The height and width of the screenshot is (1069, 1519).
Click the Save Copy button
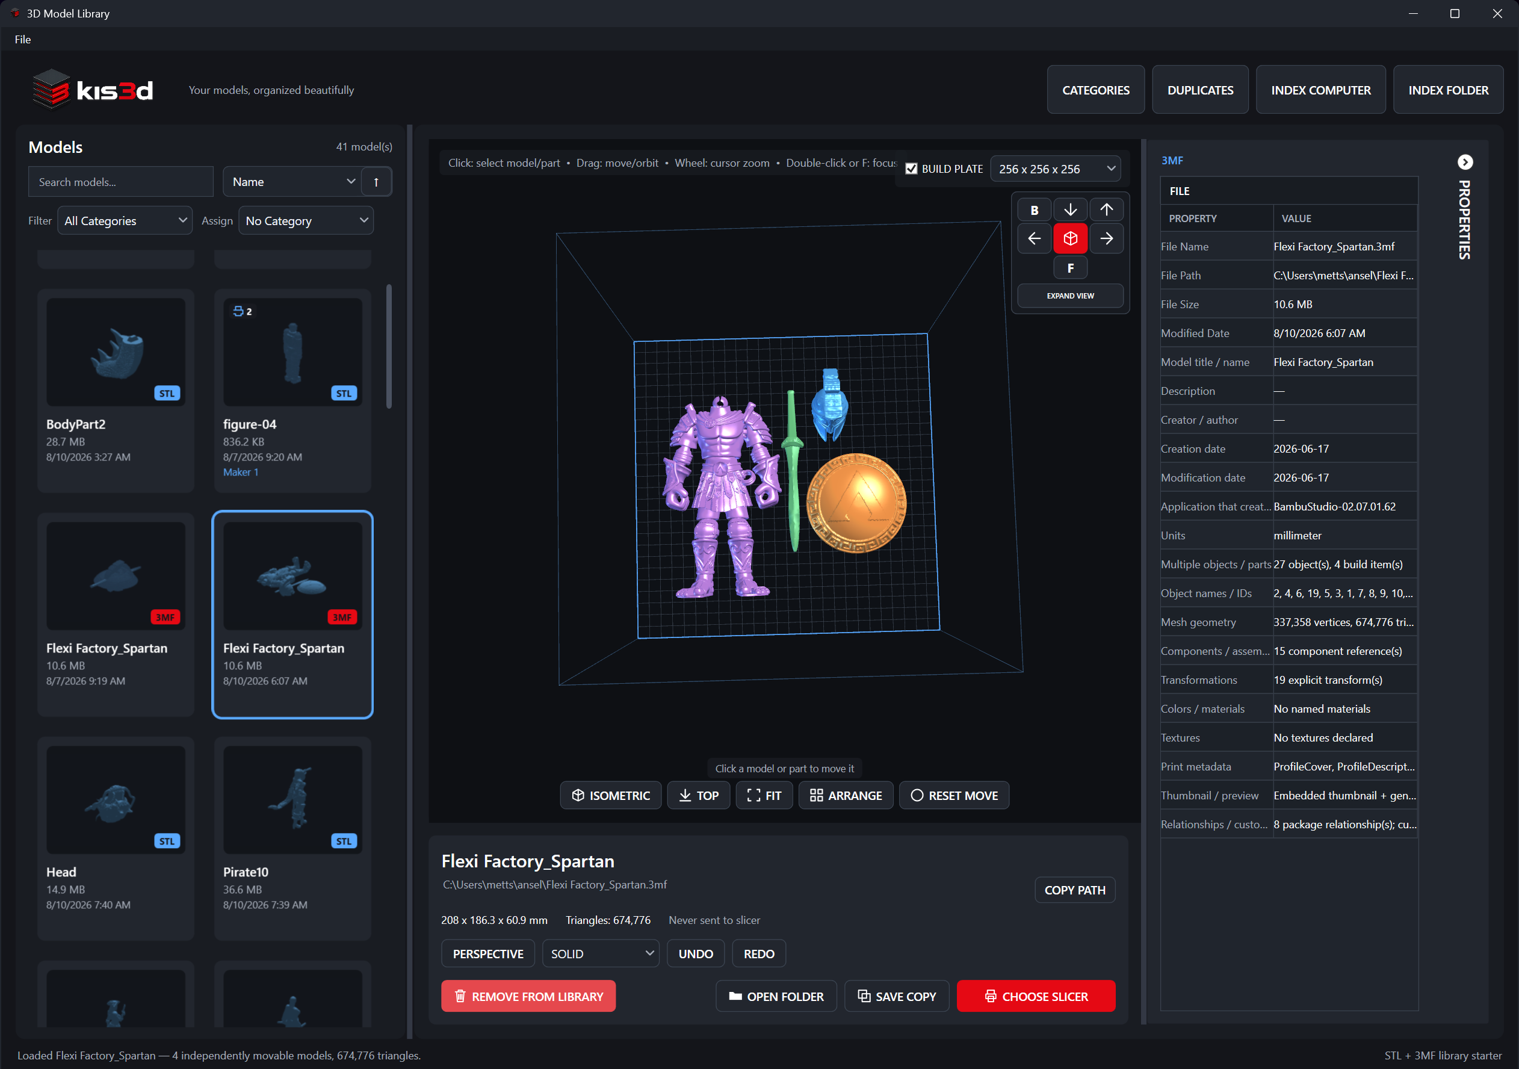pyautogui.click(x=897, y=996)
